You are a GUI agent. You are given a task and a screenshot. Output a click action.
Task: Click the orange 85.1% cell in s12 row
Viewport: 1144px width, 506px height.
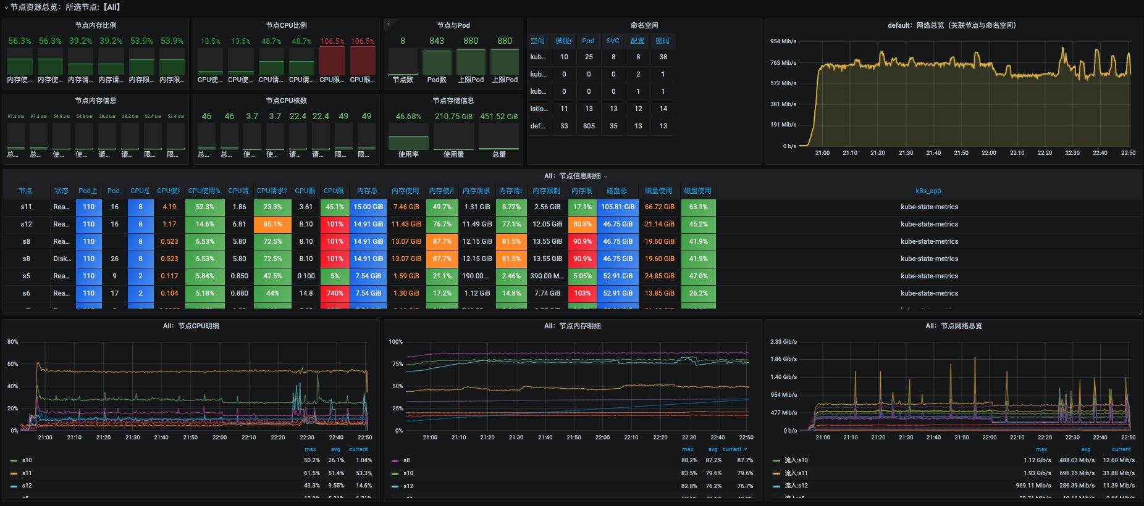(272, 225)
